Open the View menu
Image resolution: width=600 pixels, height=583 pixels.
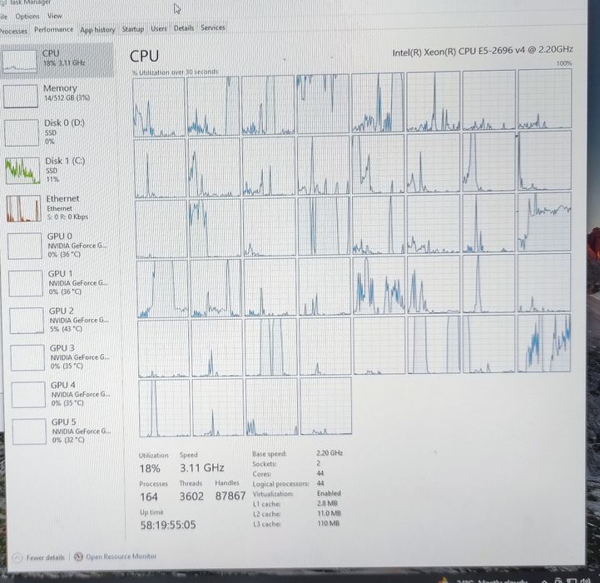pyautogui.click(x=54, y=16)
